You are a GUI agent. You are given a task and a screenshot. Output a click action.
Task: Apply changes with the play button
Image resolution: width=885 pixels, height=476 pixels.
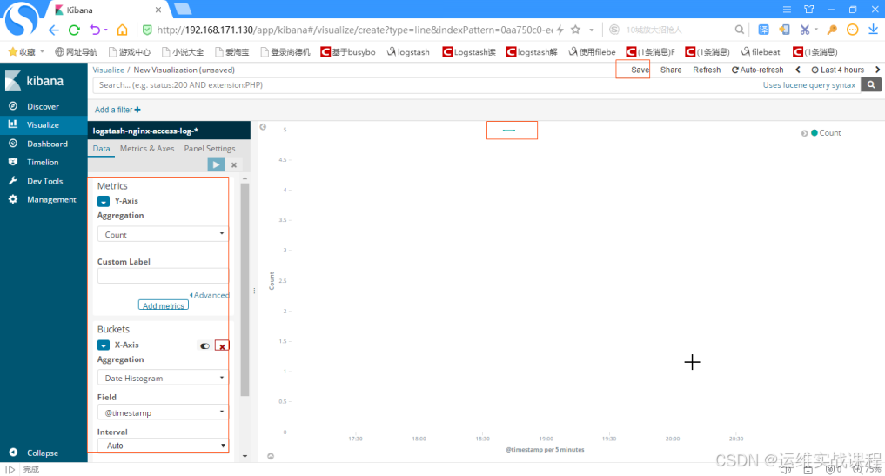tap(216, 164)
